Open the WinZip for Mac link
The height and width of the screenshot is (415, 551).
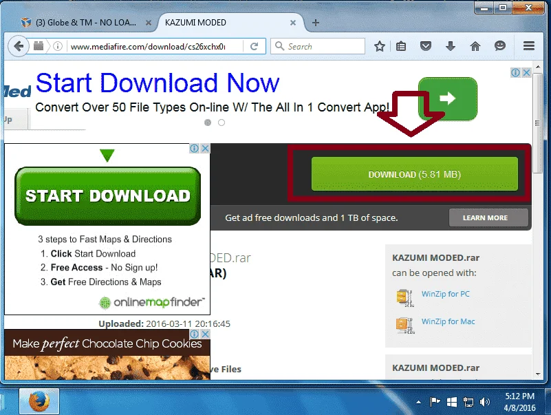(448, 321)
